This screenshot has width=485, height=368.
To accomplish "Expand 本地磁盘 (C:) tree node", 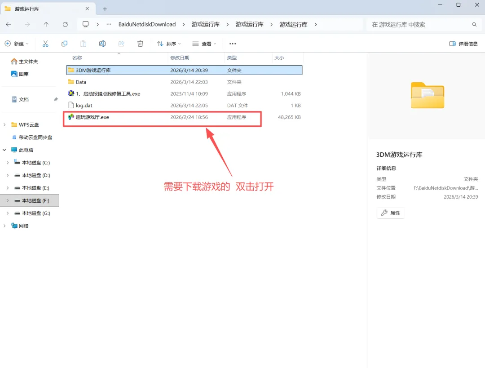I will [x=8, y=163].
